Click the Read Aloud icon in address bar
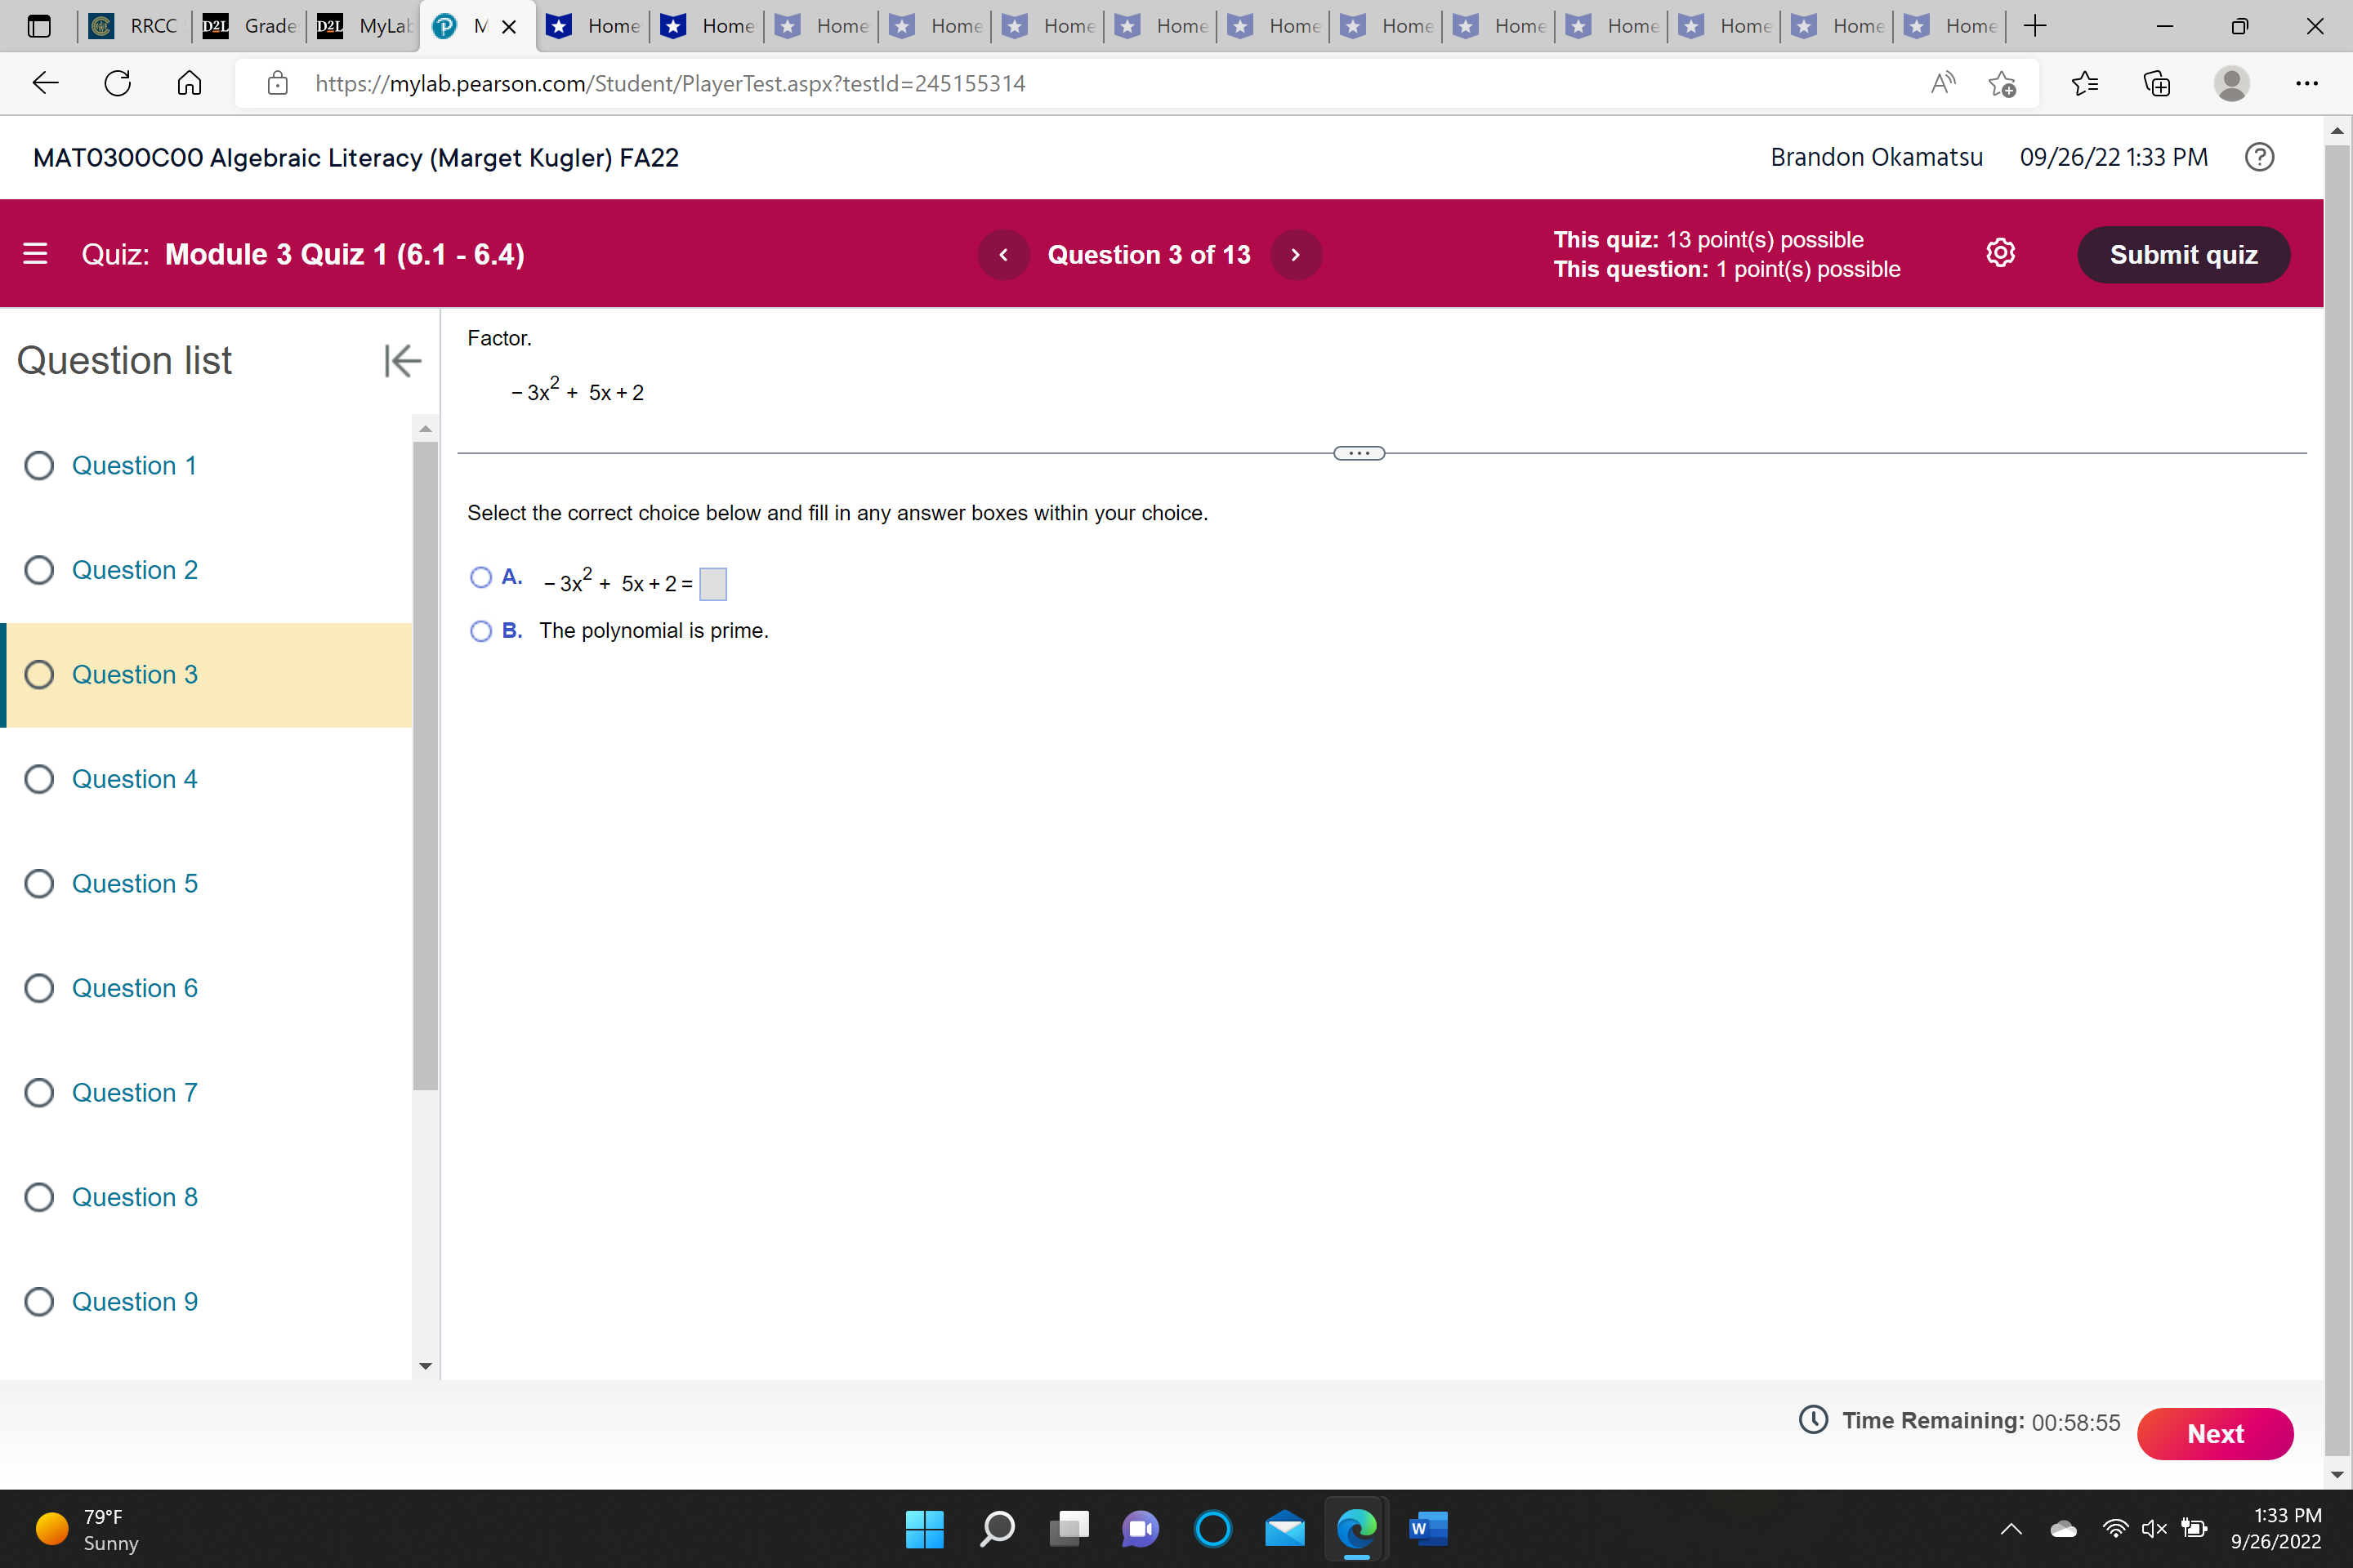Screen dimensions: 2353x1568 pyautogui.click(x=1942, y=83)
